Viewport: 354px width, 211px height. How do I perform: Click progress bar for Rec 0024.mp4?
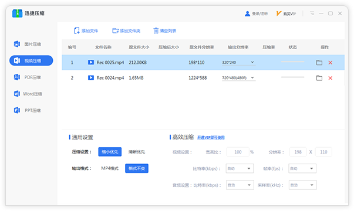[292, 77]
